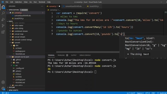
Task: Click Ln 7, Col 47 in status bar
Action: tap(131, 93)
